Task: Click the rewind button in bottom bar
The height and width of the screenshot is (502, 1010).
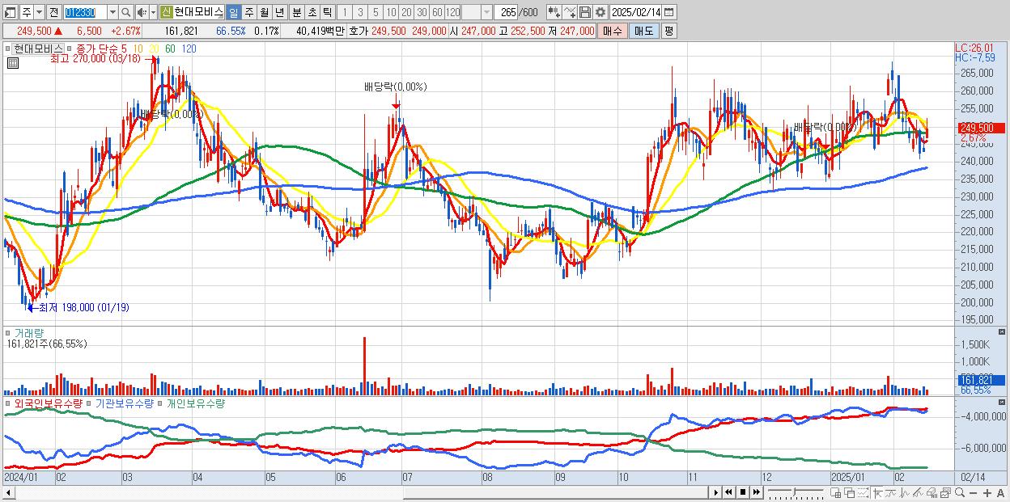Action: point(728,492)
